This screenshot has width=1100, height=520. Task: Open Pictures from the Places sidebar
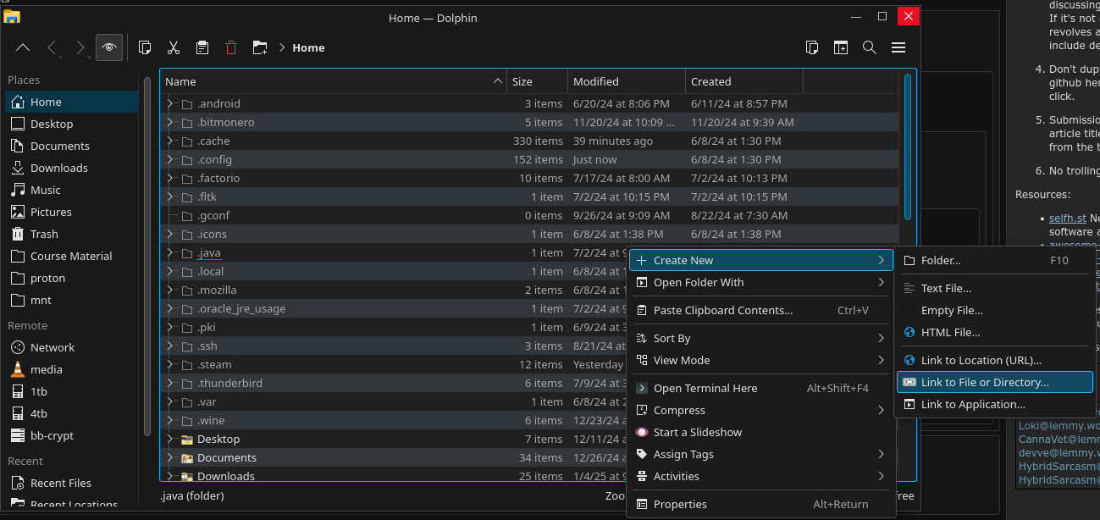point(72,212)
